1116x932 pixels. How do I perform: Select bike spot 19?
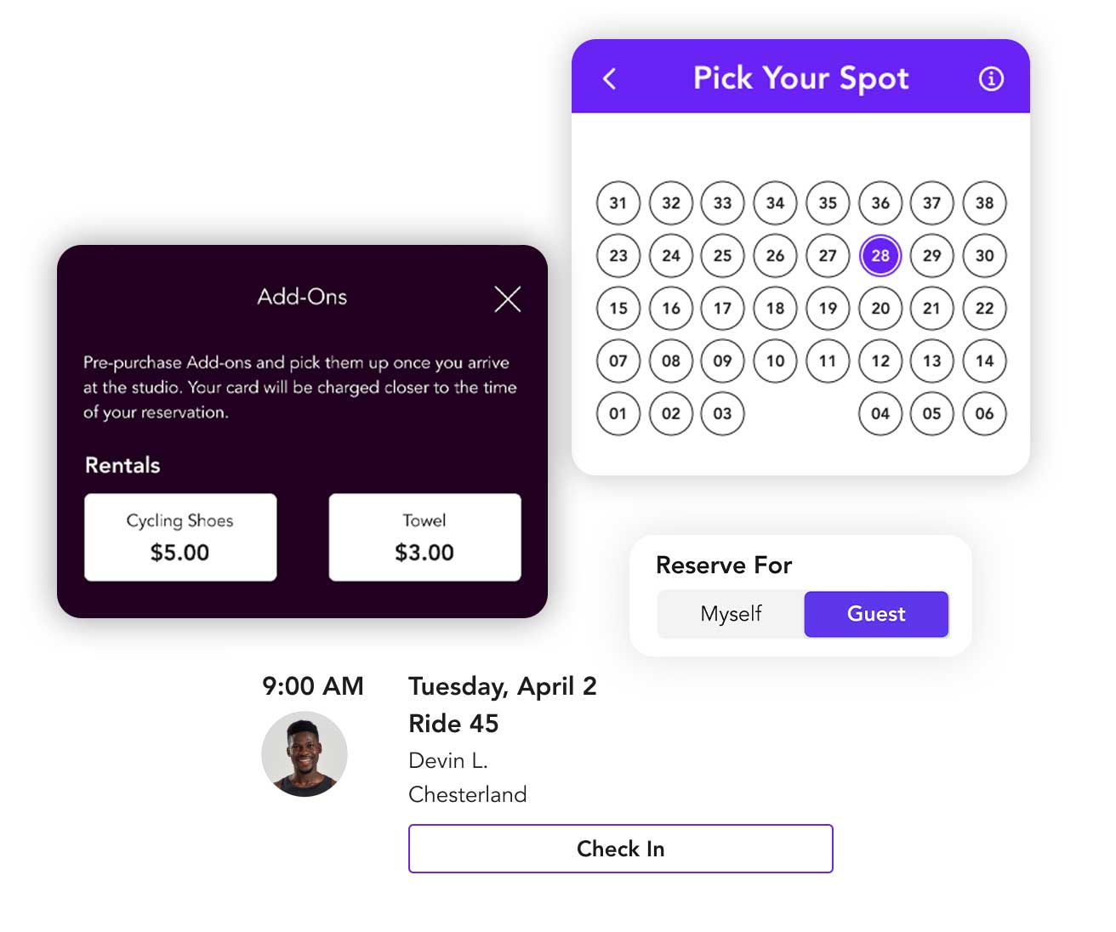828,309
